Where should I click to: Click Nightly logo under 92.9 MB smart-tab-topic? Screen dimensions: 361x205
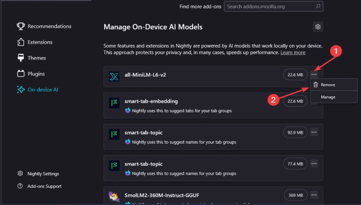(128, 142)
